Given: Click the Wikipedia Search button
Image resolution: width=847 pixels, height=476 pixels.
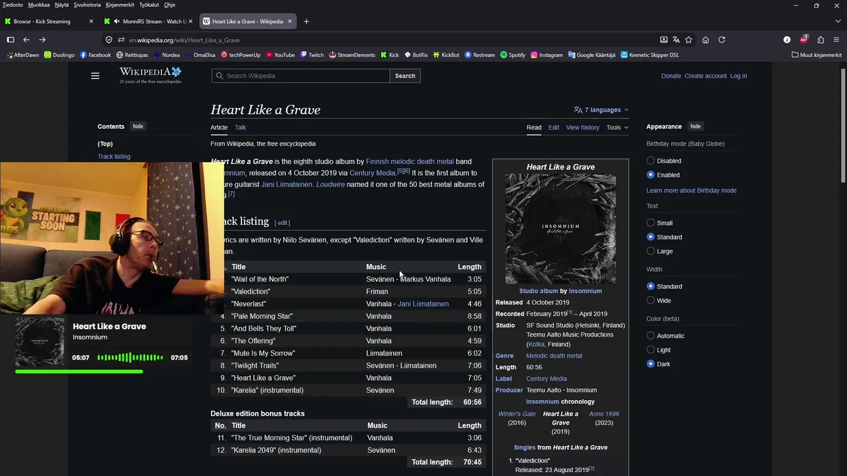Looking at the screenshot, I should coord(405,76).
